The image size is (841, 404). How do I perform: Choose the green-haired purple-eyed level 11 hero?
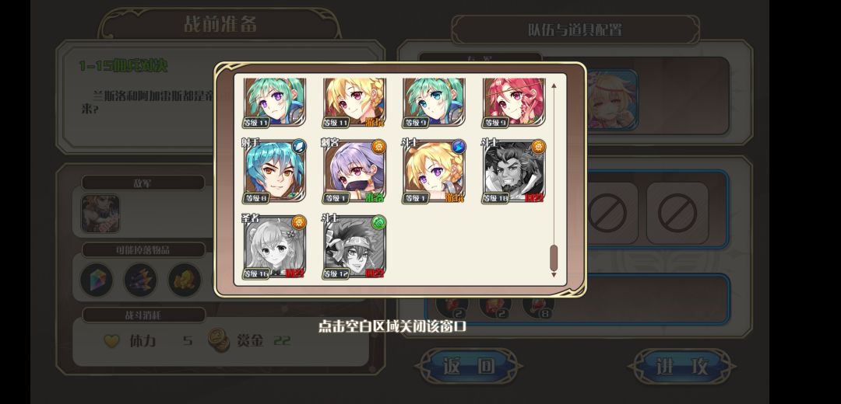coord(275,103)
